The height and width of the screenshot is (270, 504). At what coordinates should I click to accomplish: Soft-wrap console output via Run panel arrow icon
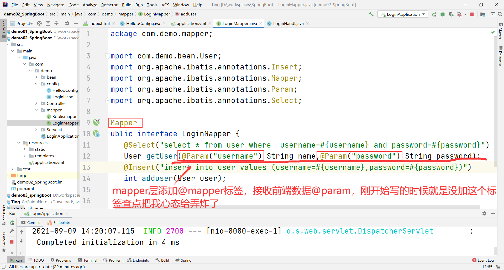(x=21, y=232)
